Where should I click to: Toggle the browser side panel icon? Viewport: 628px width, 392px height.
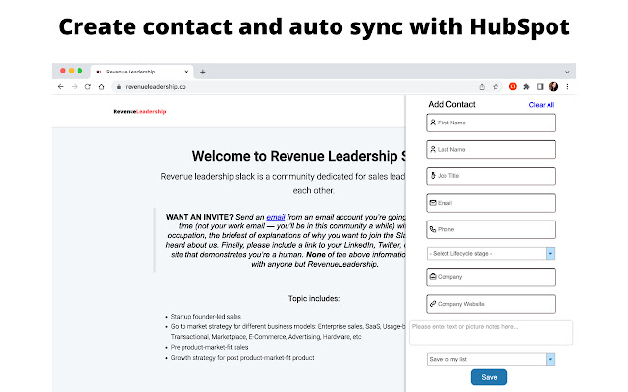(540, 87)
